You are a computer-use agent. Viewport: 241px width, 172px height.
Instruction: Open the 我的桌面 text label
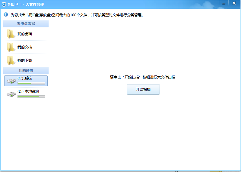25,34
